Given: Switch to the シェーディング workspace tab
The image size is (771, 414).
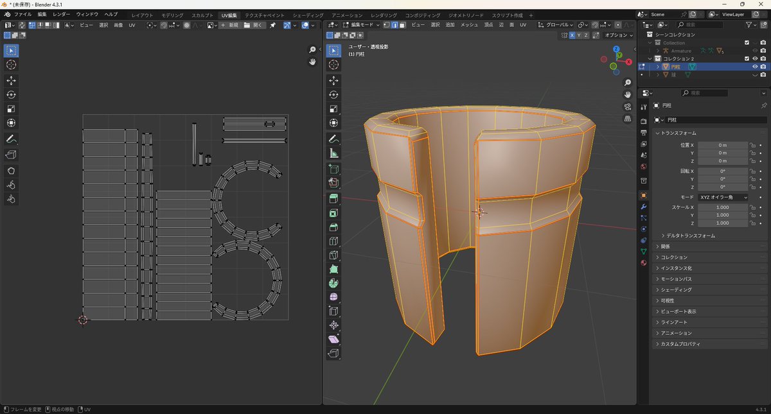Looking at the screenshot, I should [x=308, y=15].
